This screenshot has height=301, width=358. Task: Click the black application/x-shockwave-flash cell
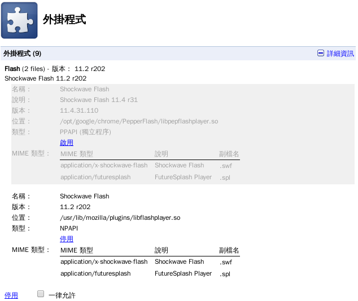[x=104, y=262]
